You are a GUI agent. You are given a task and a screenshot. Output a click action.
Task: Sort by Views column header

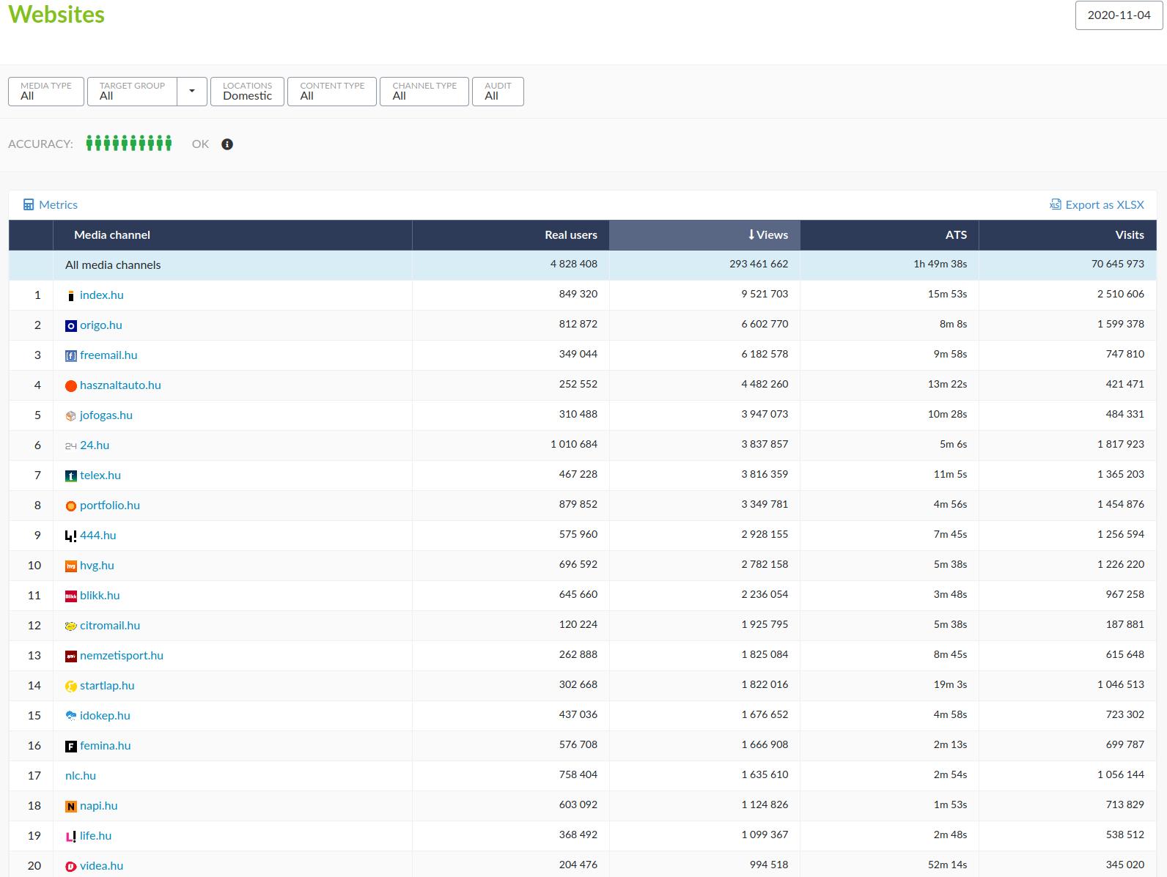tap(704, 235)
